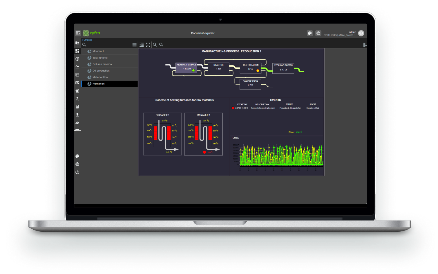The height and width of the screenshot is (274, 438).
Task: Open the alarm siren sidebar icon
Action: pos(77,91)
